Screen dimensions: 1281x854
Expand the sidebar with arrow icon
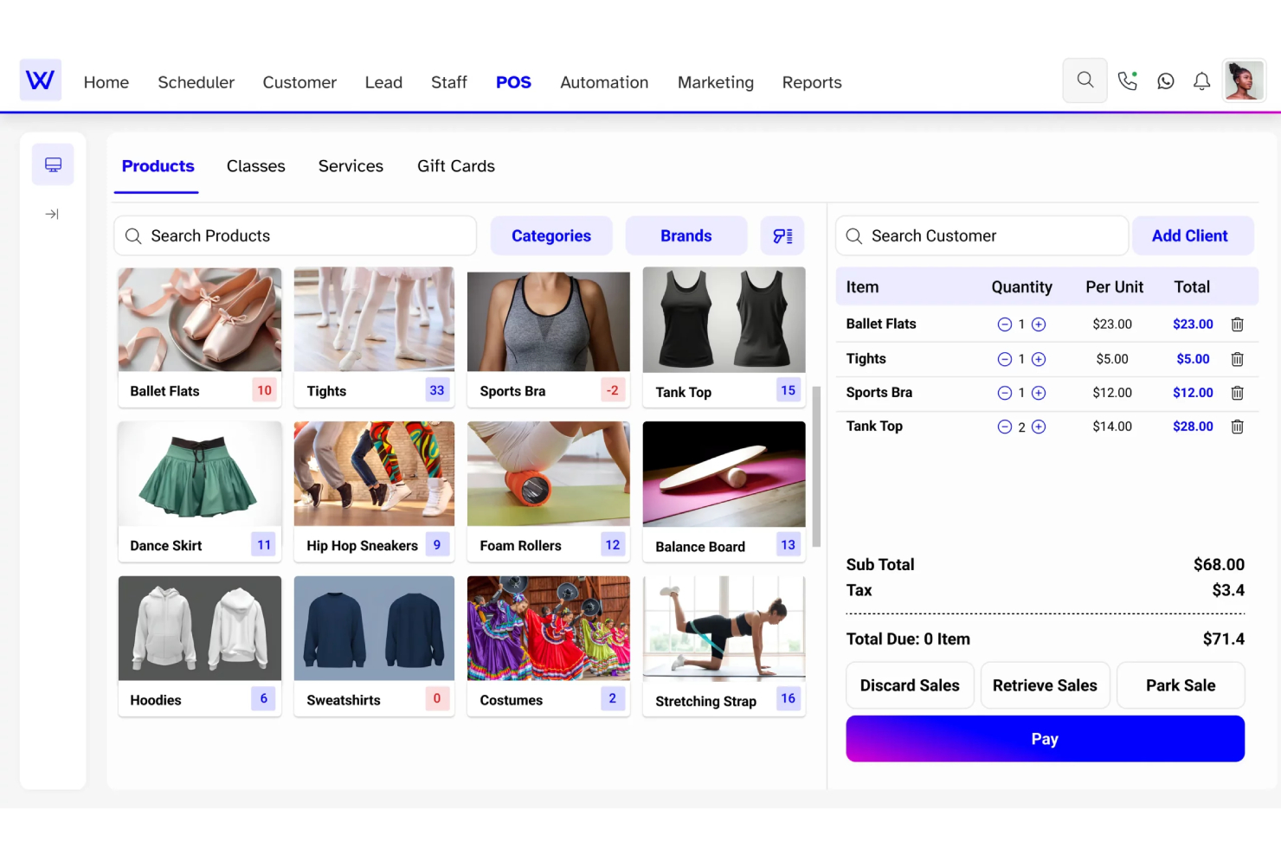click(x=52, y=214)
